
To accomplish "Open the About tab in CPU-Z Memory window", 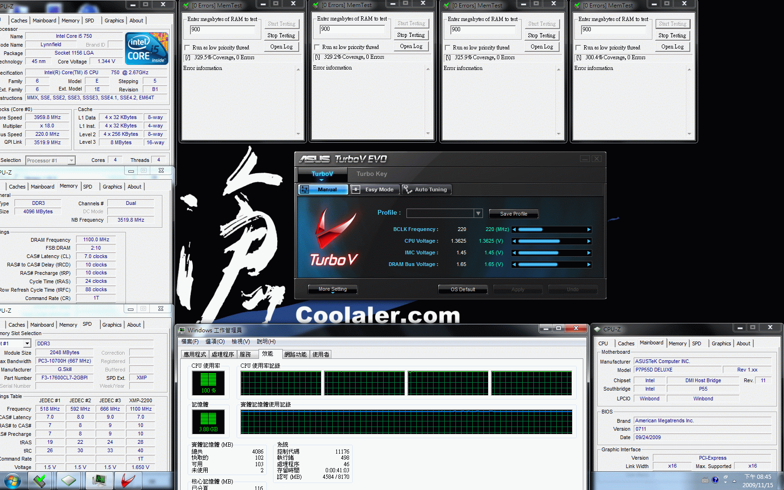I will click(134, 187).
